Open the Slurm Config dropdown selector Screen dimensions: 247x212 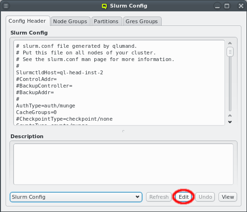click(76, 197)
